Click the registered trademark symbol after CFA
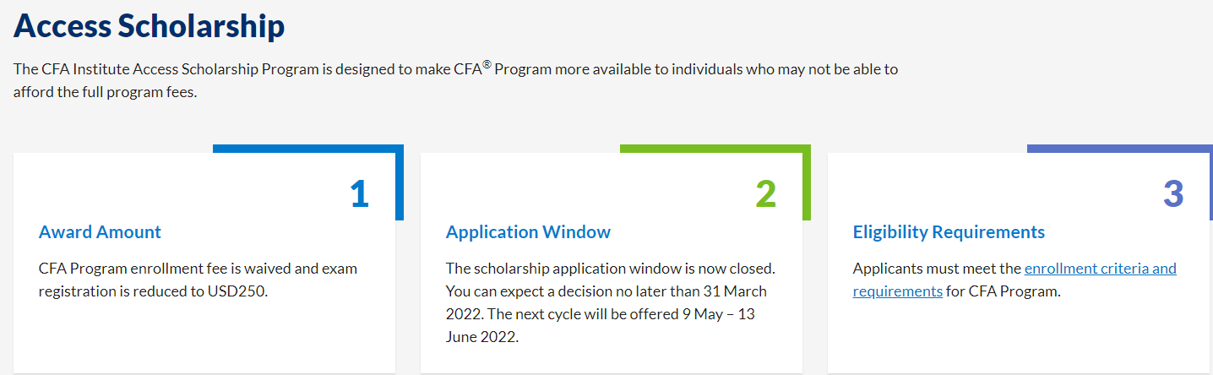1213x375 pixels. [x=487, y=63]
